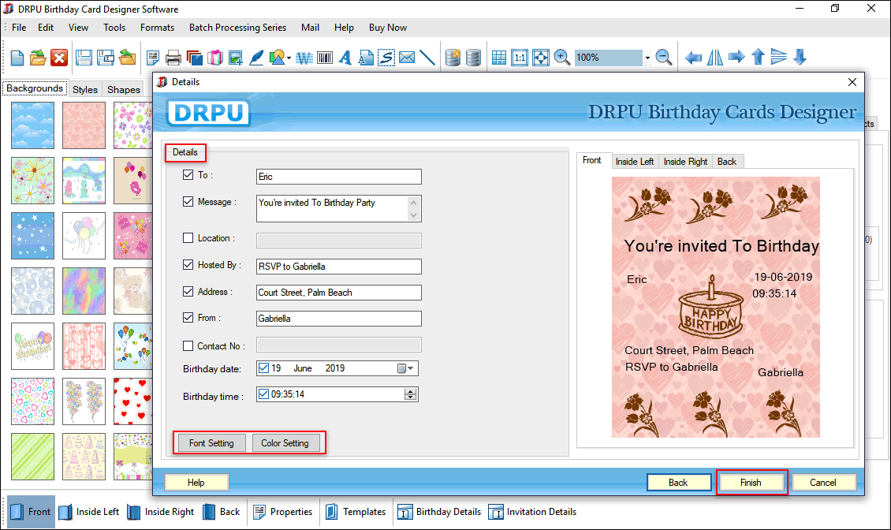Viewport: 891px width, 530px height.
Task: Click the grid view icon
Action: 499,58
